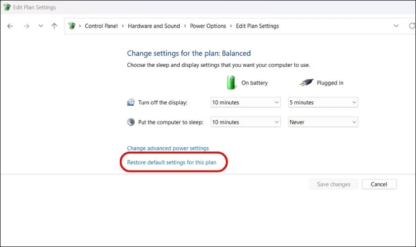Viewport: 416px width, 247px height.
Task: Click Restore default settings for this plan
Action: pos(172,163)
